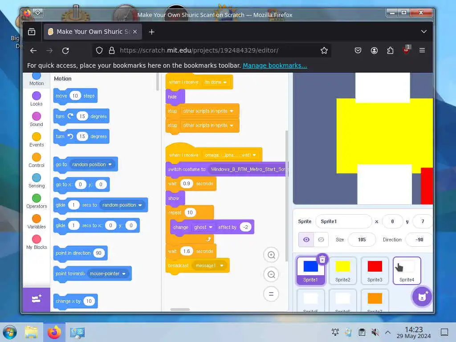The image size is (456, 342).
Task: Hide the sprite using crossed-eye icon
Action: pyautogui.click(x=321, y=240)
